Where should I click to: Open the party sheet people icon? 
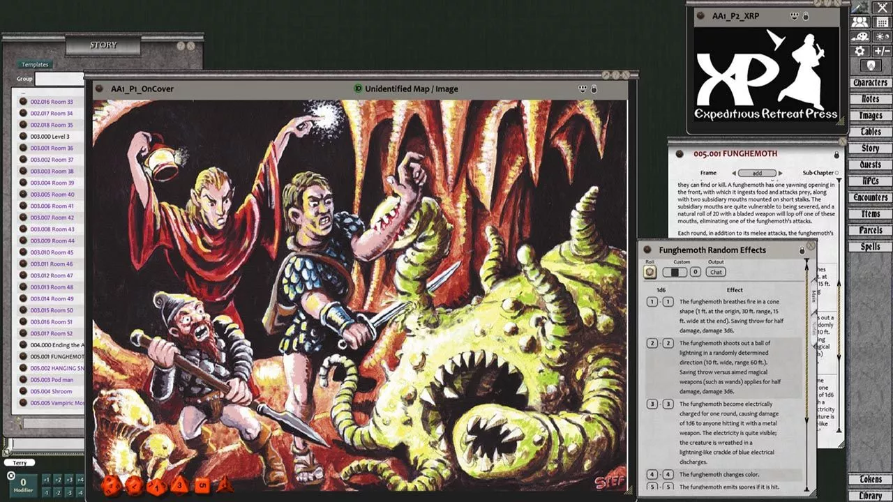point(860,22)
